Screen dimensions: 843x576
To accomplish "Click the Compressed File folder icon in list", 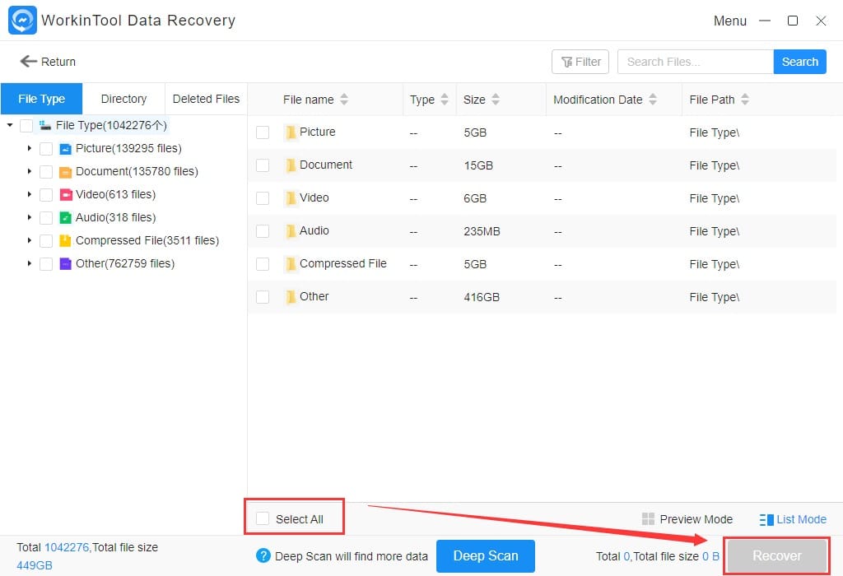I will tap(291, 264).
